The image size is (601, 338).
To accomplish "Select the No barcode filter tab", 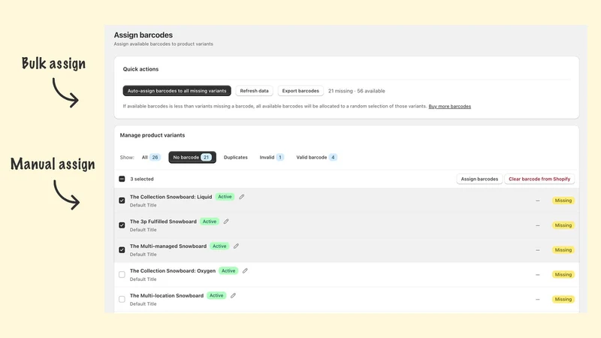I will click(192, 157).
